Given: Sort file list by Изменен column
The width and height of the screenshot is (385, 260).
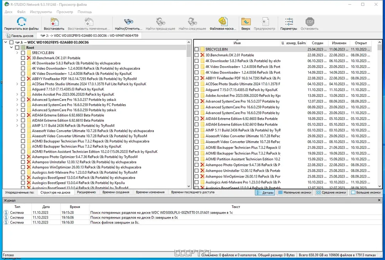Looking at the screenshot, I should 339,43.
